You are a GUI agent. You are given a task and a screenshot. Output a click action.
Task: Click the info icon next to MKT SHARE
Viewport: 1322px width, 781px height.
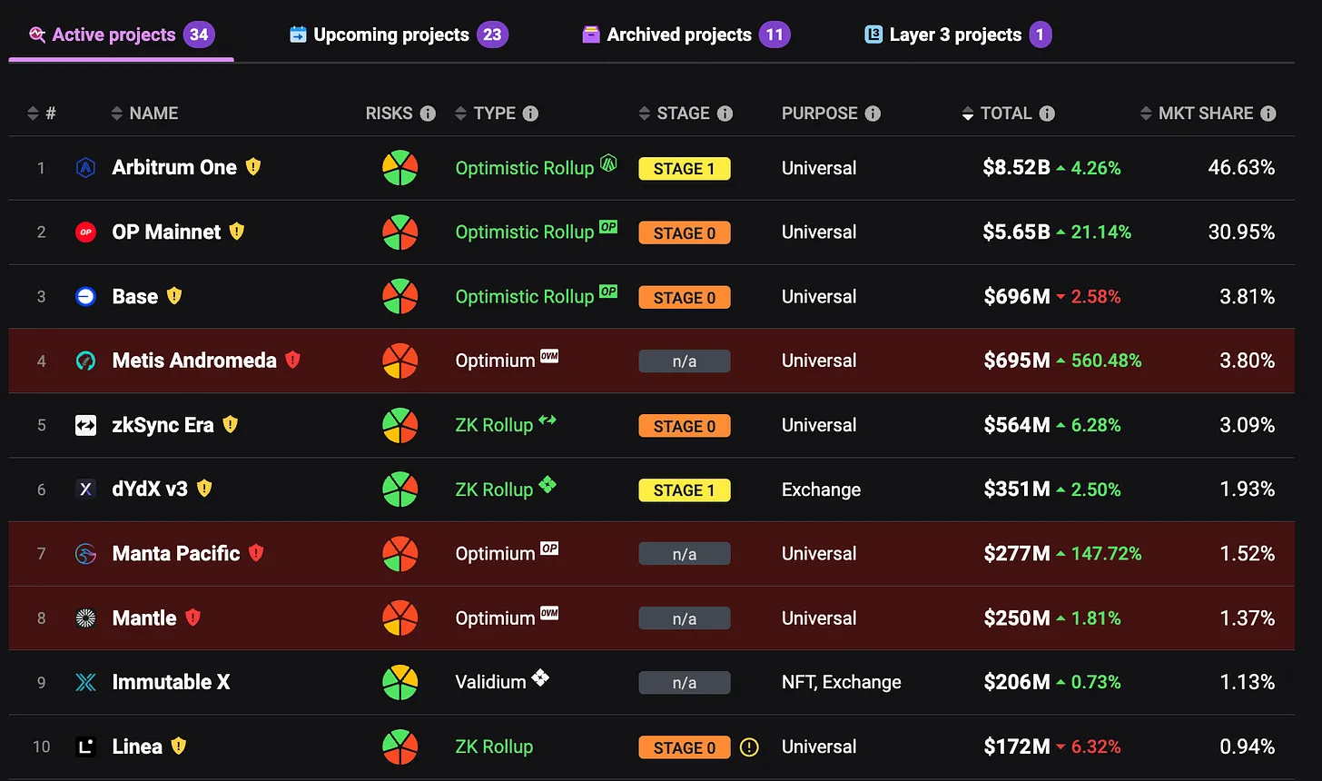(x=1268, y=114)
